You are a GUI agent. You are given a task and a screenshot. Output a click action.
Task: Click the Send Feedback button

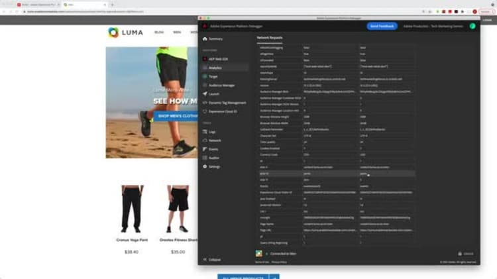(x=382, y=27)
